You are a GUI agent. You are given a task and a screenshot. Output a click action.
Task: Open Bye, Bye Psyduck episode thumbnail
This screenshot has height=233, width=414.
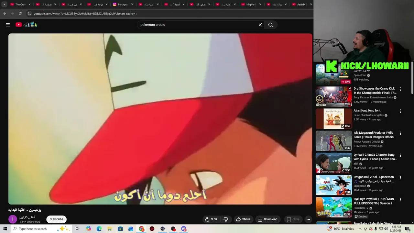(333, 207)
